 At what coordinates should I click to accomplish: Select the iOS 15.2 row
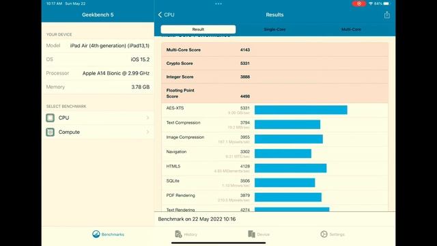98,59
